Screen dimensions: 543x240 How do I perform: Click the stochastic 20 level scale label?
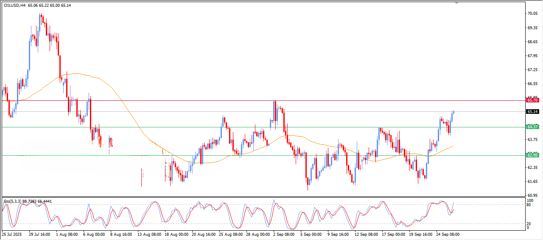pyautogui.click(x=529, y=223)
